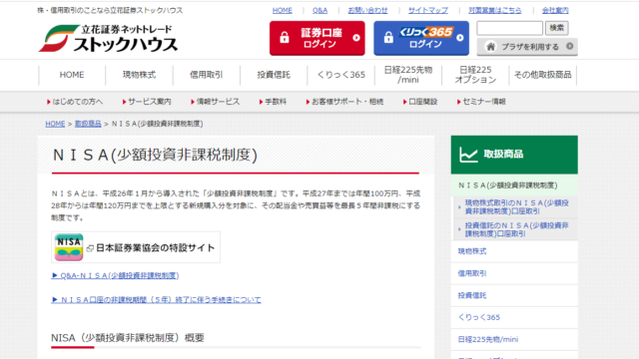Open 日本証券業協会の特設サイト banner
The image size is (639, 359).
pyautogui.click(x=136, y=247)
